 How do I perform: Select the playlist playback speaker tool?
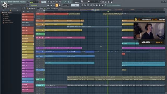point(42,8)
